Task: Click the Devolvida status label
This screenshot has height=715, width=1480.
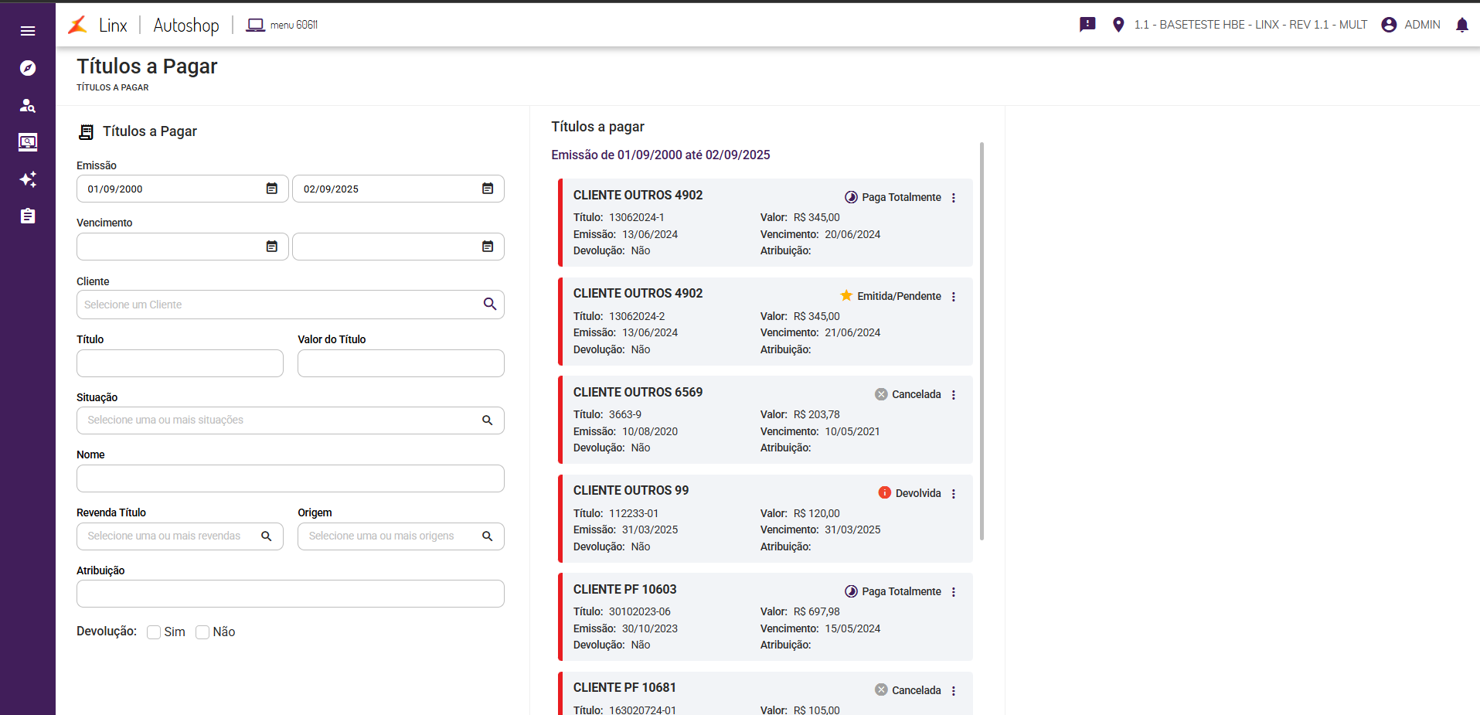Action: click(918, 493)
